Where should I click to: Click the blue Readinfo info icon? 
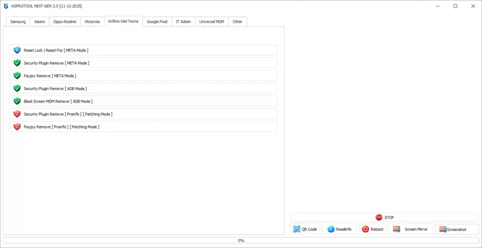pos(331,229)
